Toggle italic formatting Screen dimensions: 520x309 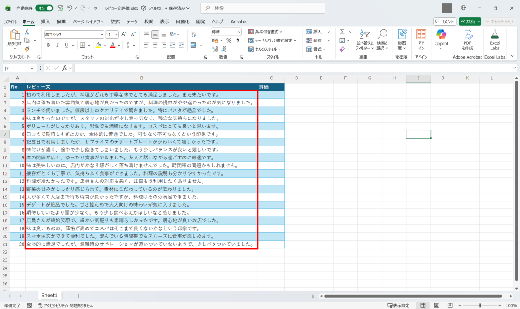coord(57,45)
